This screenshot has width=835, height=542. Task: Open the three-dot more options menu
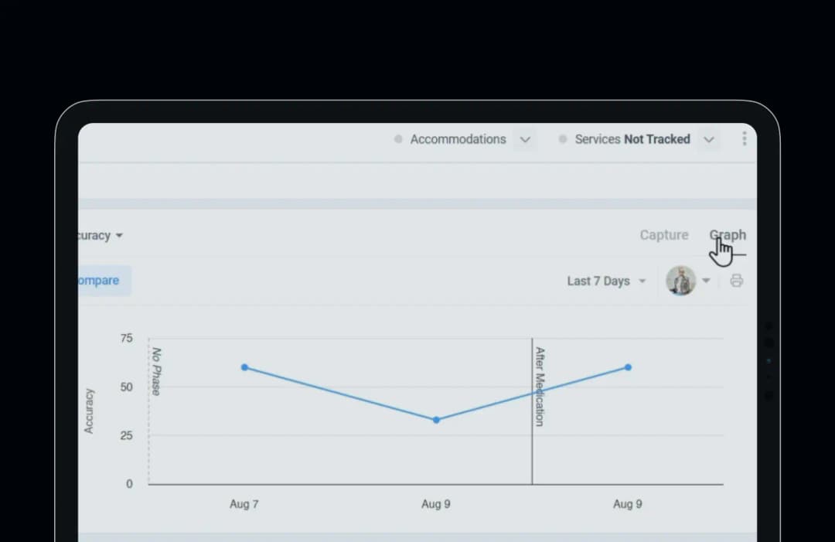[x=744, y=139]
